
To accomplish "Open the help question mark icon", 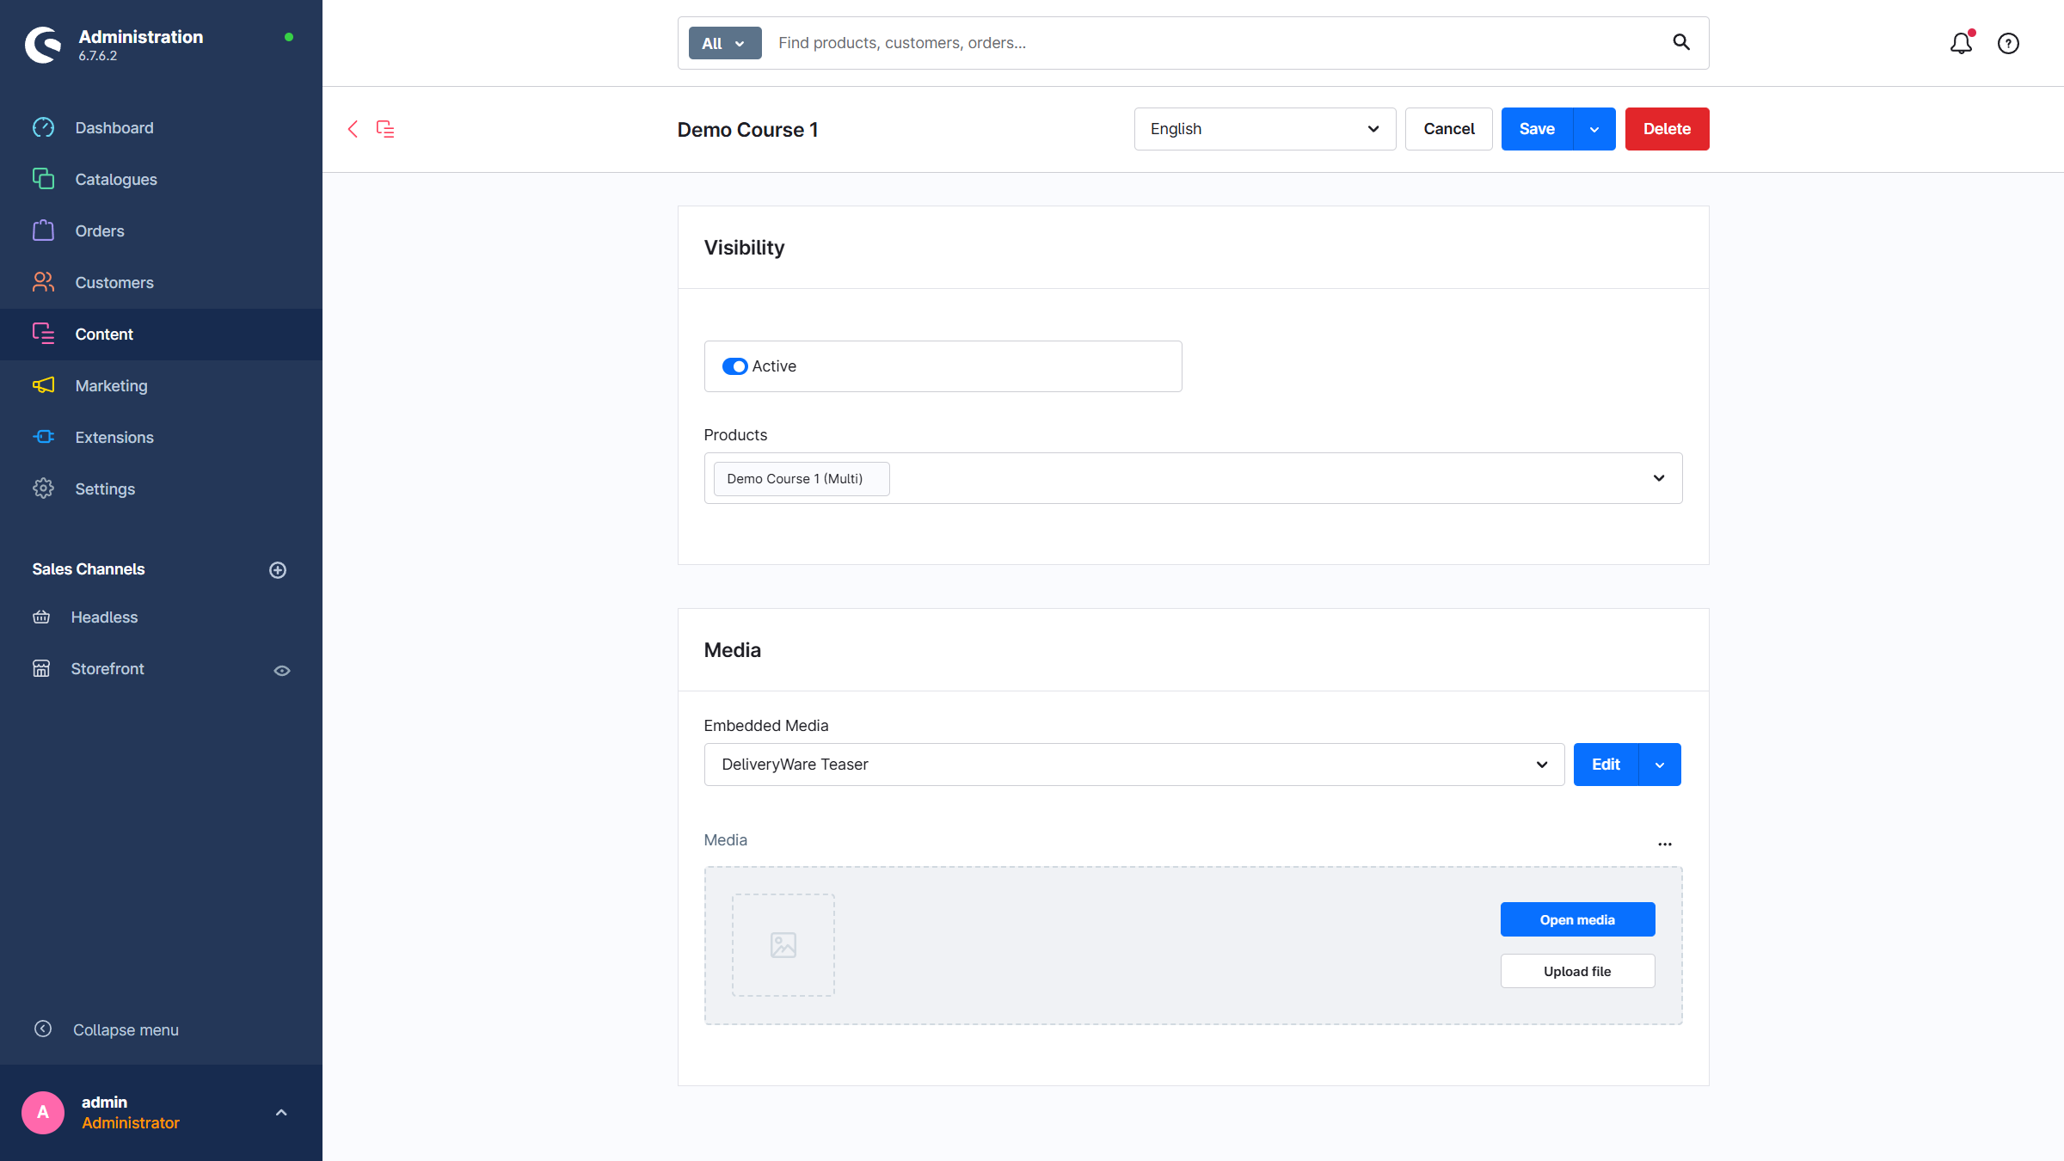I will click(2008, 43).
